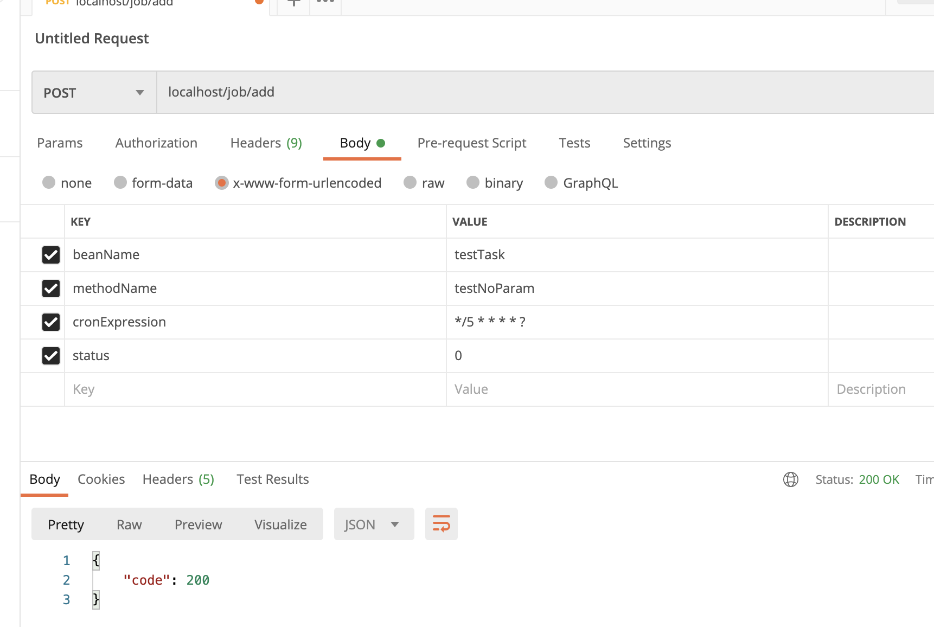Select x-www-form-urlencoded radio option
The height and width of the screenshot is (627, 934).
tap(221, 183)
